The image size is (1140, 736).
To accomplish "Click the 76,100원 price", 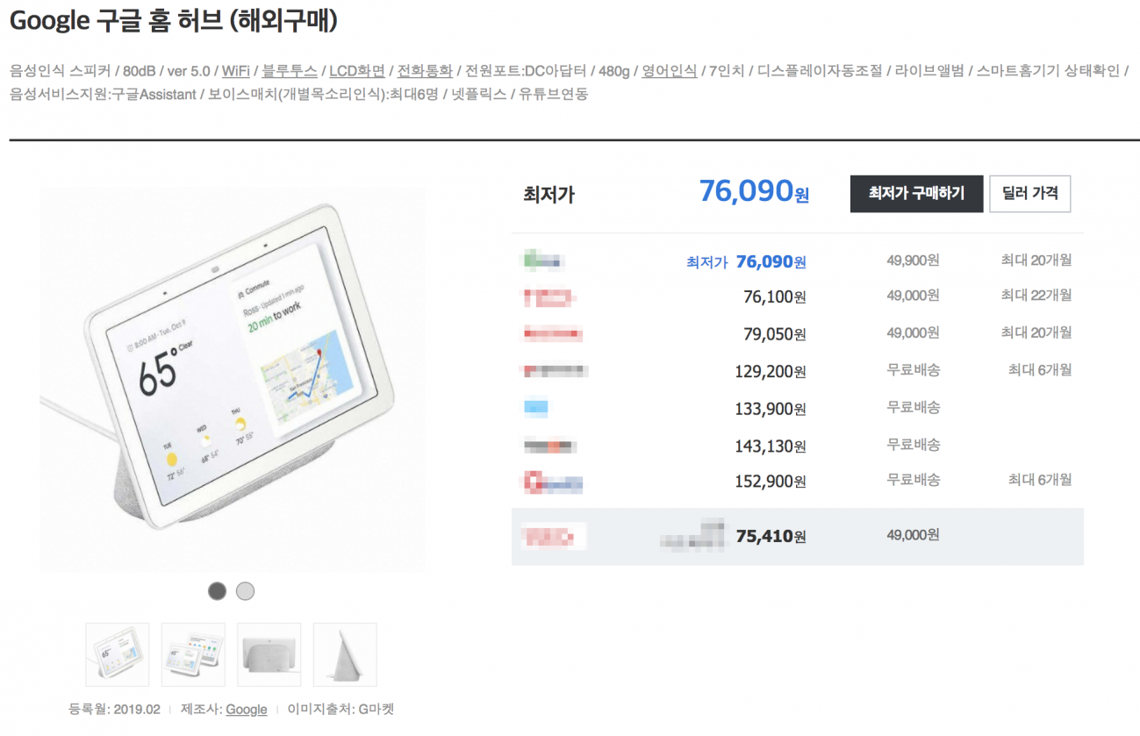I will pos(775,297).
